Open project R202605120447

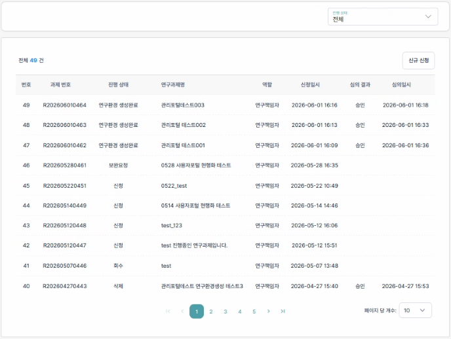point(65,245)
